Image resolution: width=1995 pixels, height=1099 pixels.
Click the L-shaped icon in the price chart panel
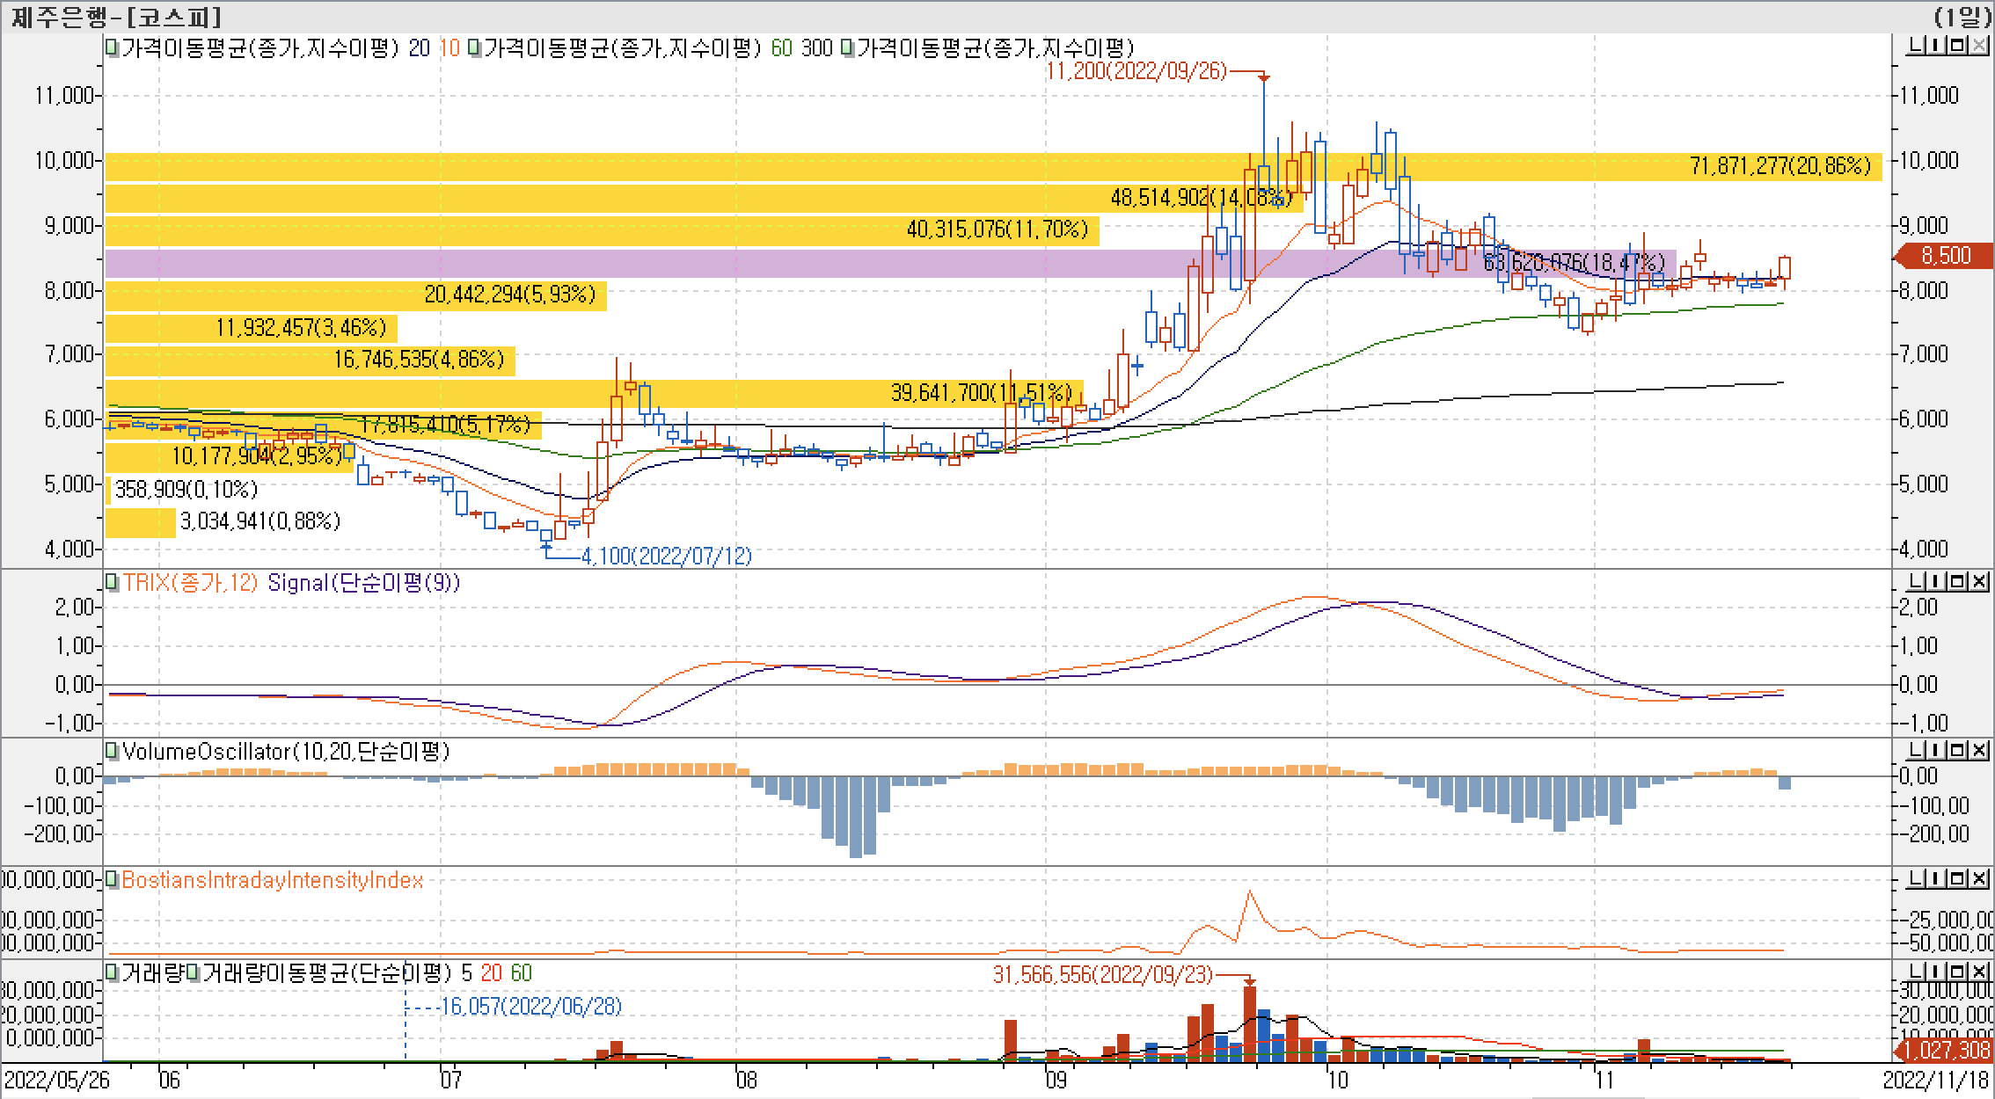1915,46
